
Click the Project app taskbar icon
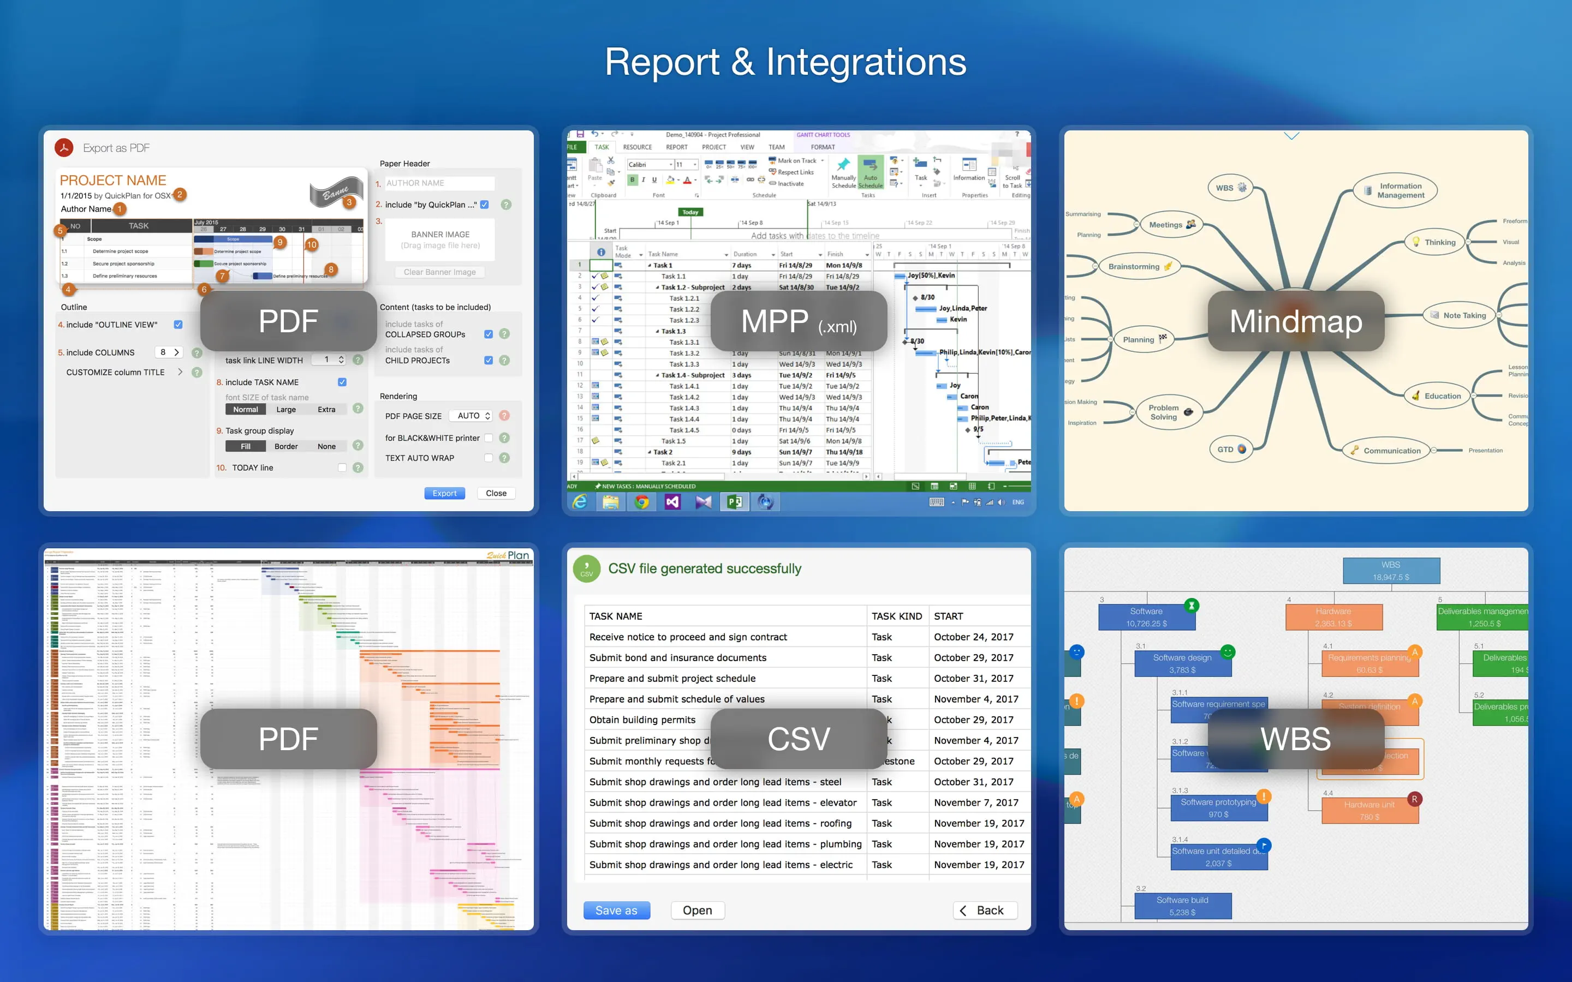pyautogui.click(x=735, y=502)
